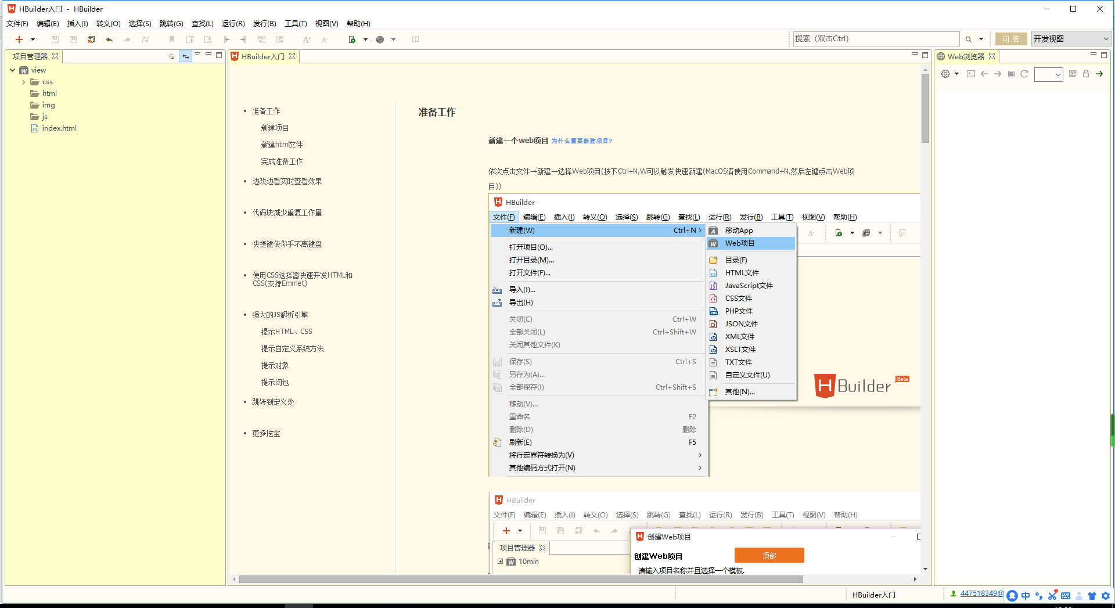The image size is (1115, 608).
Task: Click the browser refresh icon
Action: click(x=1024, y=74)
